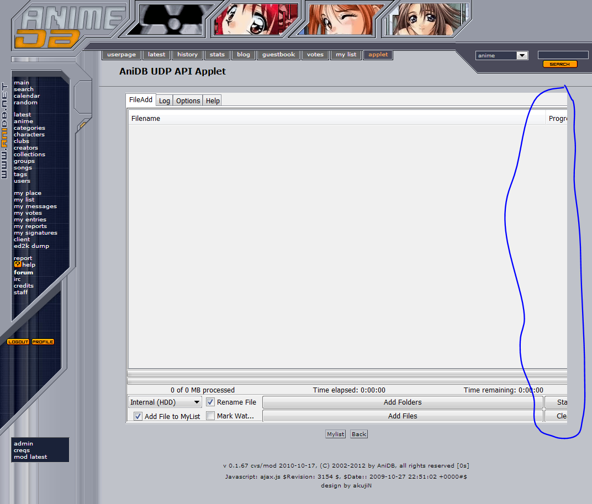The image size is (592, 504).
Task: Click the orange SEARCH button
Action: [x=559, y=64]
